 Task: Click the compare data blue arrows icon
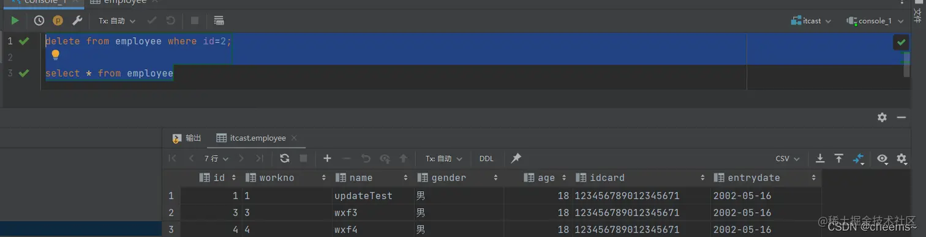859,159
